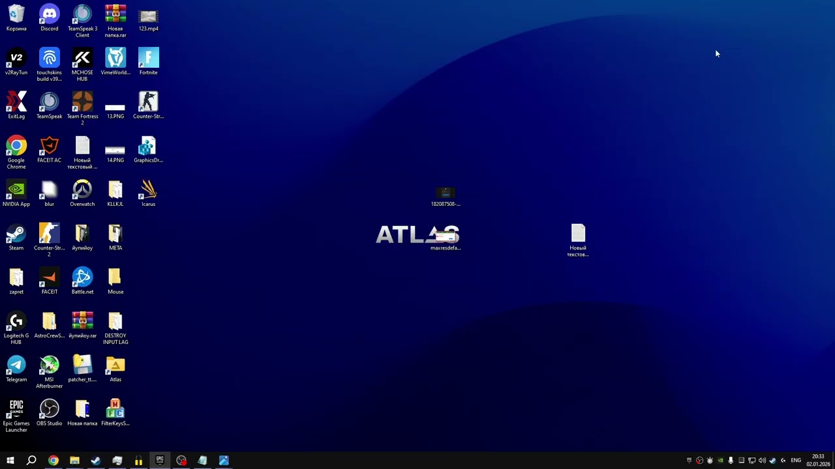Select the Новая папка folder beside OBS Studio

(82, 413)
